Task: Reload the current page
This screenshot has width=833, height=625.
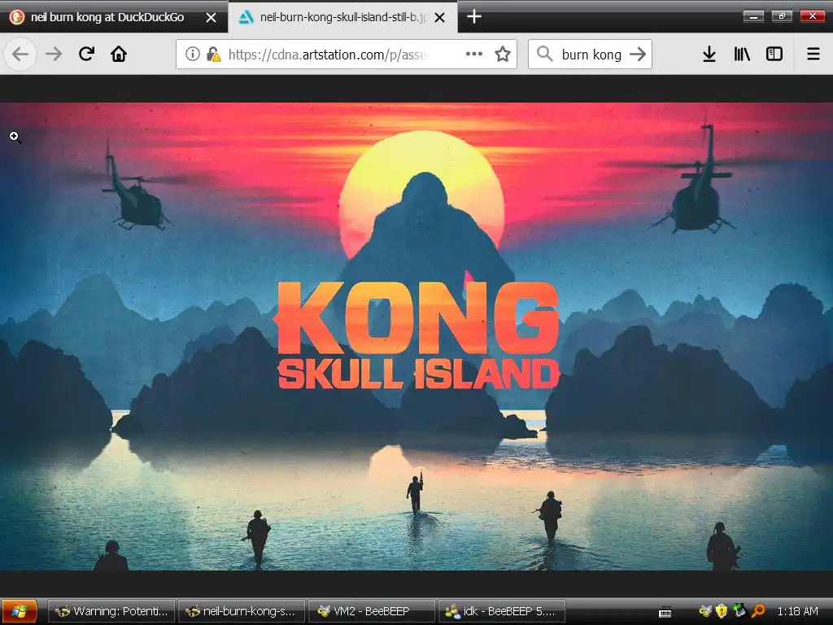Action: pyautogui.click(x=86, y=54)
